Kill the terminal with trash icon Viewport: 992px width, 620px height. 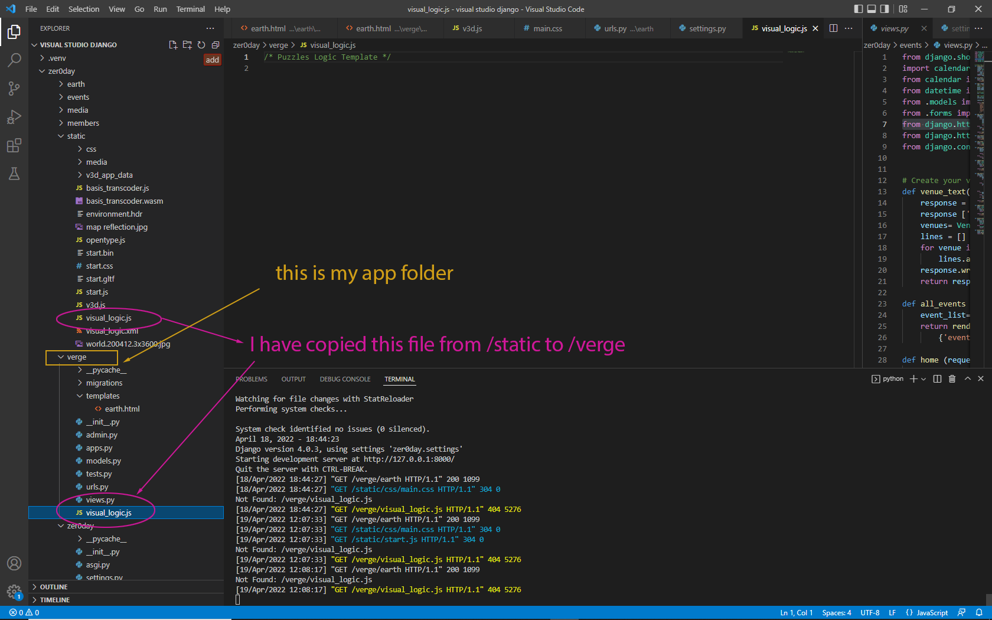pyautogui.click(x=952, y=379)
